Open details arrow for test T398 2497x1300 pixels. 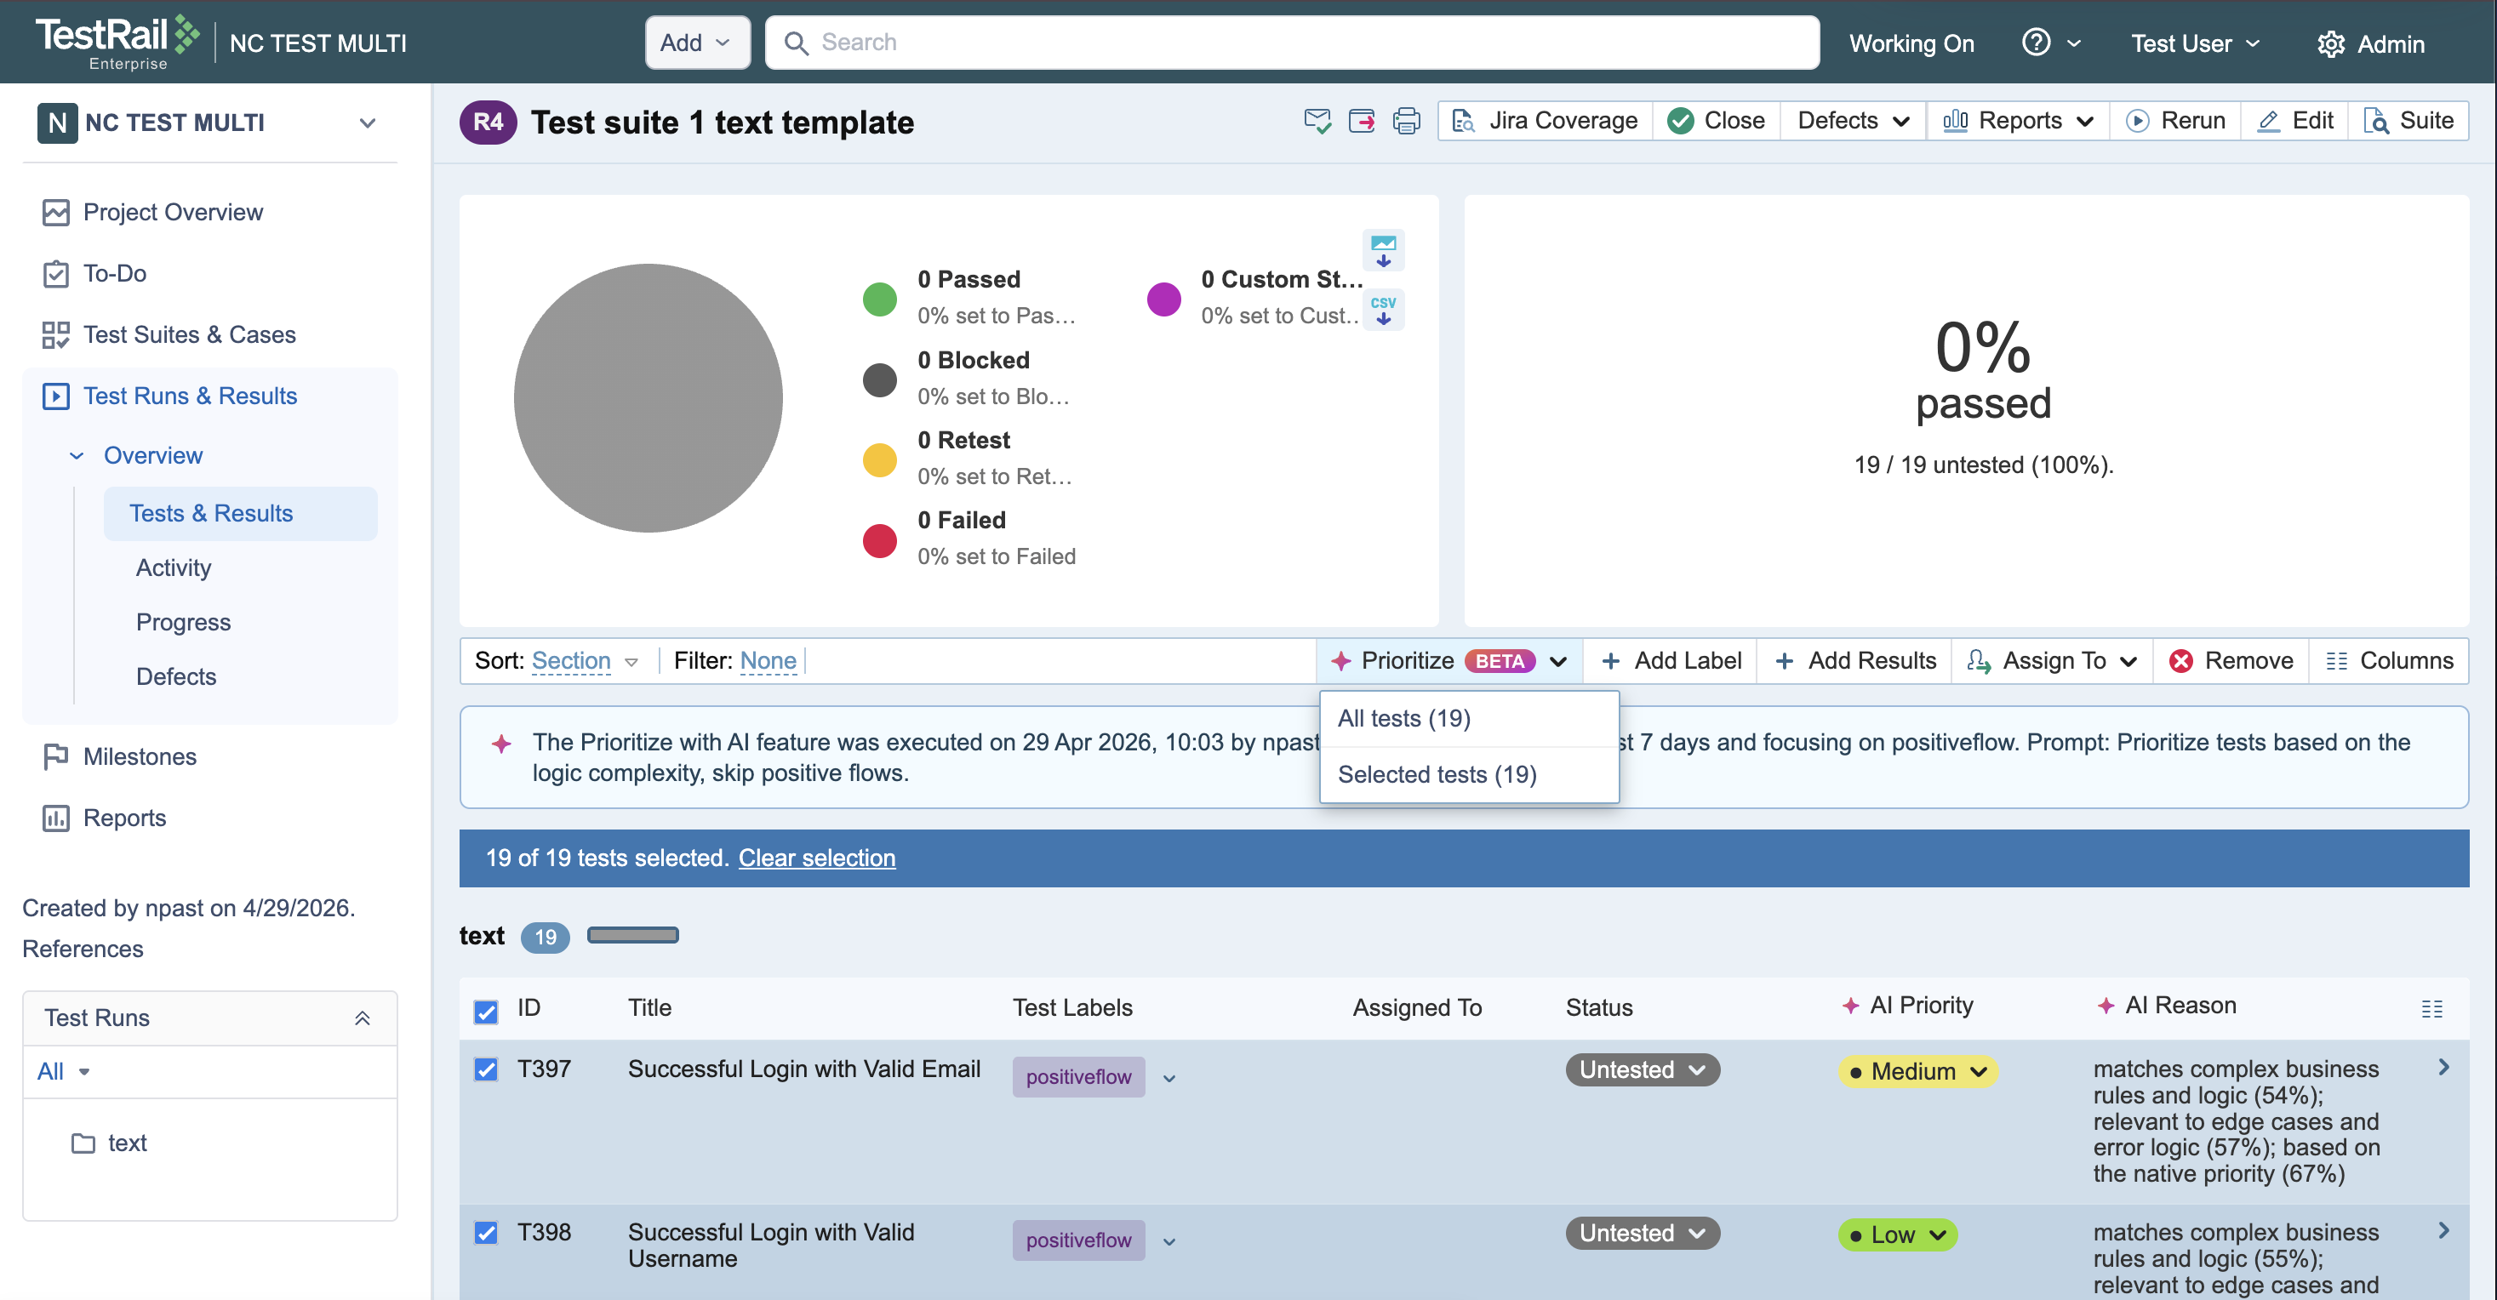[2443, 1229]
